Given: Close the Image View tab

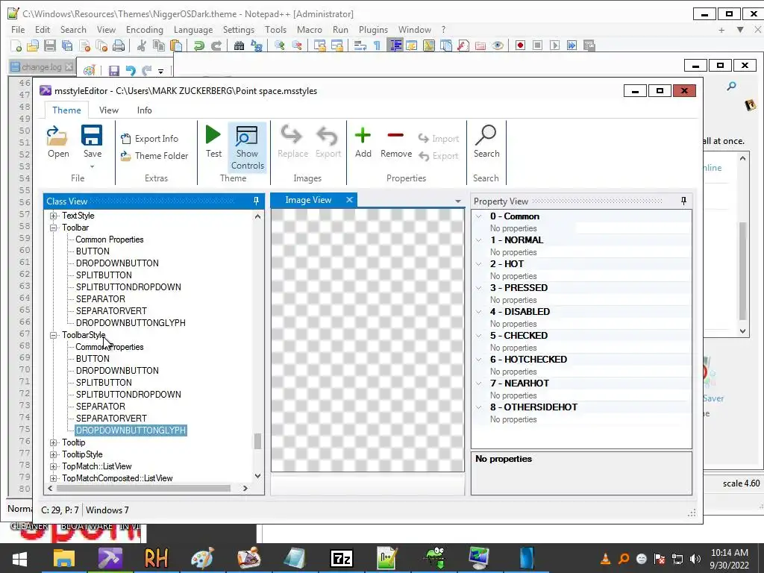Looking at the screenshot, I should pyautogui.click(x=349, y=200).
